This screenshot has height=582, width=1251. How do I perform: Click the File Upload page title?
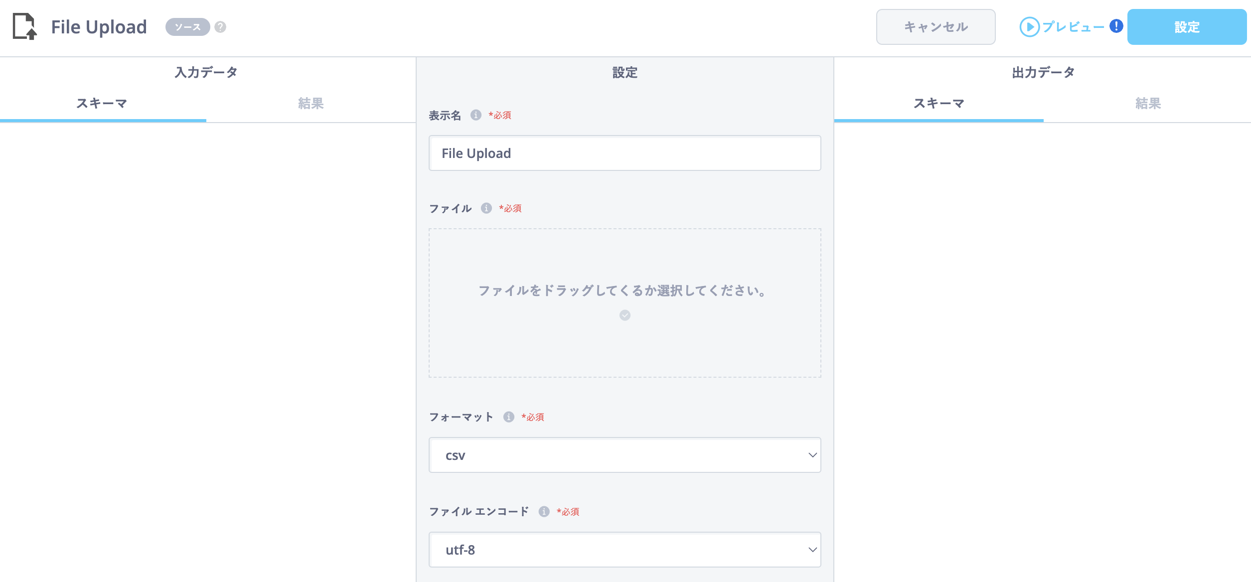(x=99, y=27)
